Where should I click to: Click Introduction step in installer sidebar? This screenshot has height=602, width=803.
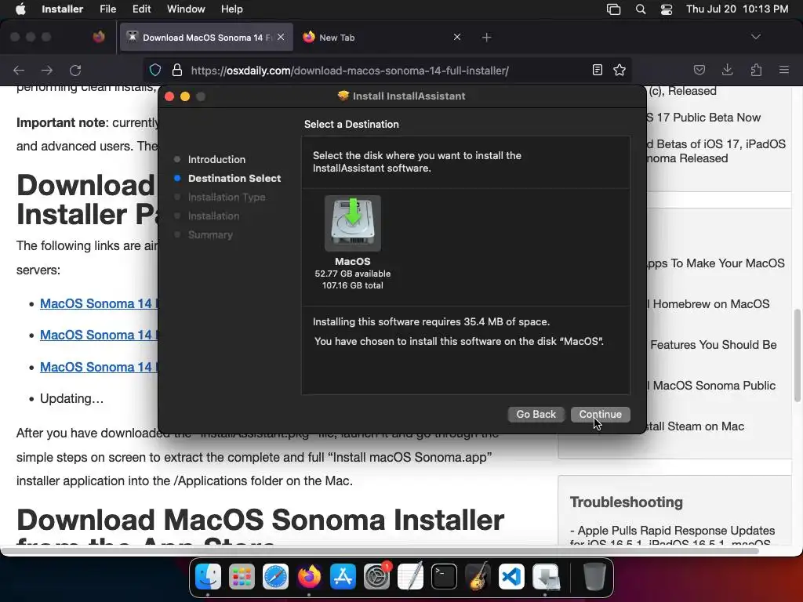point(216,159)
